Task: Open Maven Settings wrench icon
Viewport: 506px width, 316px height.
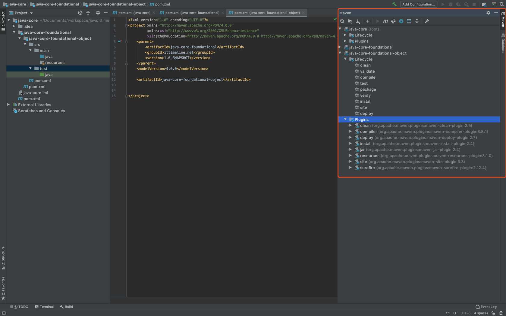Action: (427, 21)
